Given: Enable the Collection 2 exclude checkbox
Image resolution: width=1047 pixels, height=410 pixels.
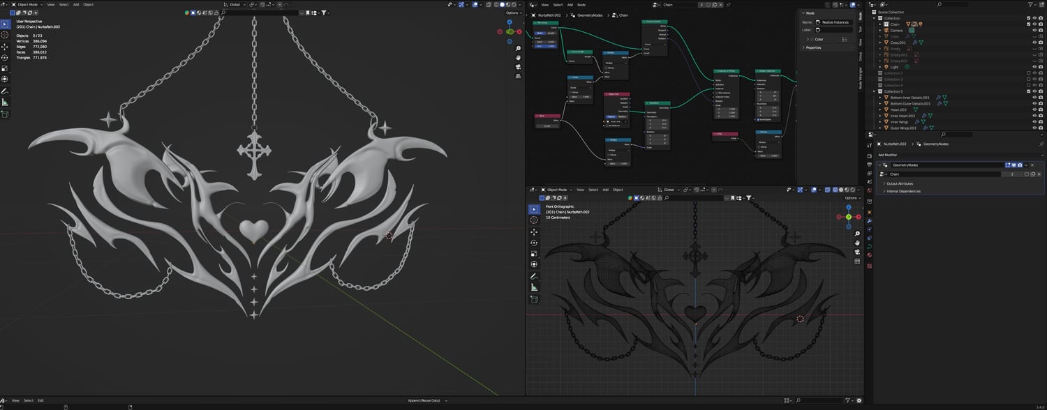Looking at the screenshot, I should [x=1028, y=73].
